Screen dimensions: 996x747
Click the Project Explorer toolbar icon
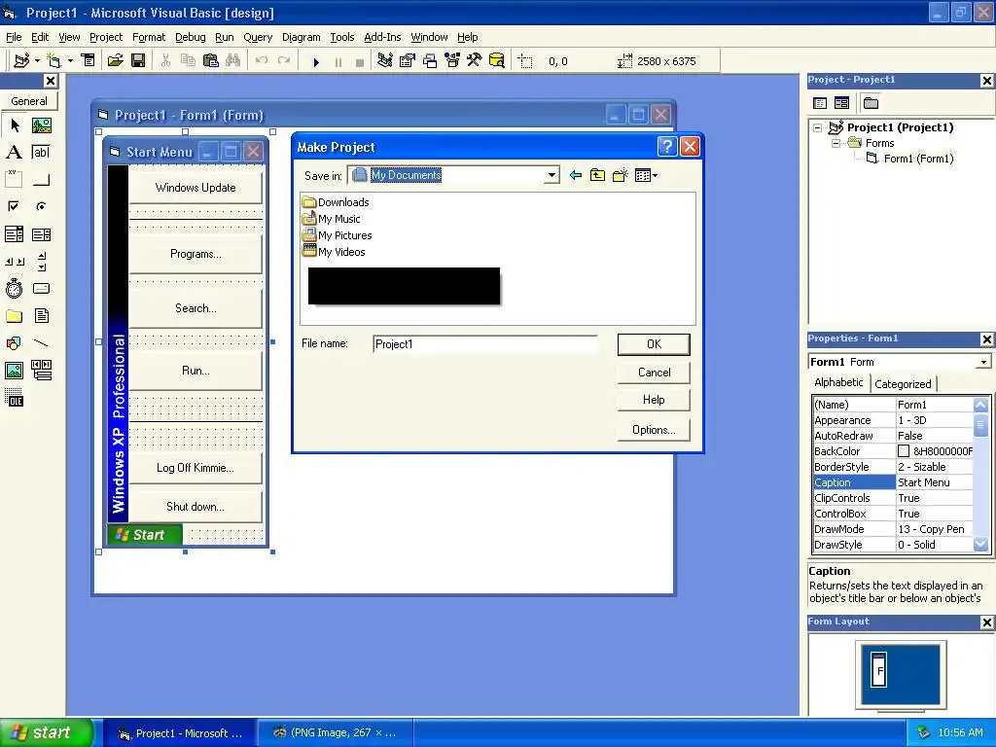pyautogui.click(x=385, y=61)
